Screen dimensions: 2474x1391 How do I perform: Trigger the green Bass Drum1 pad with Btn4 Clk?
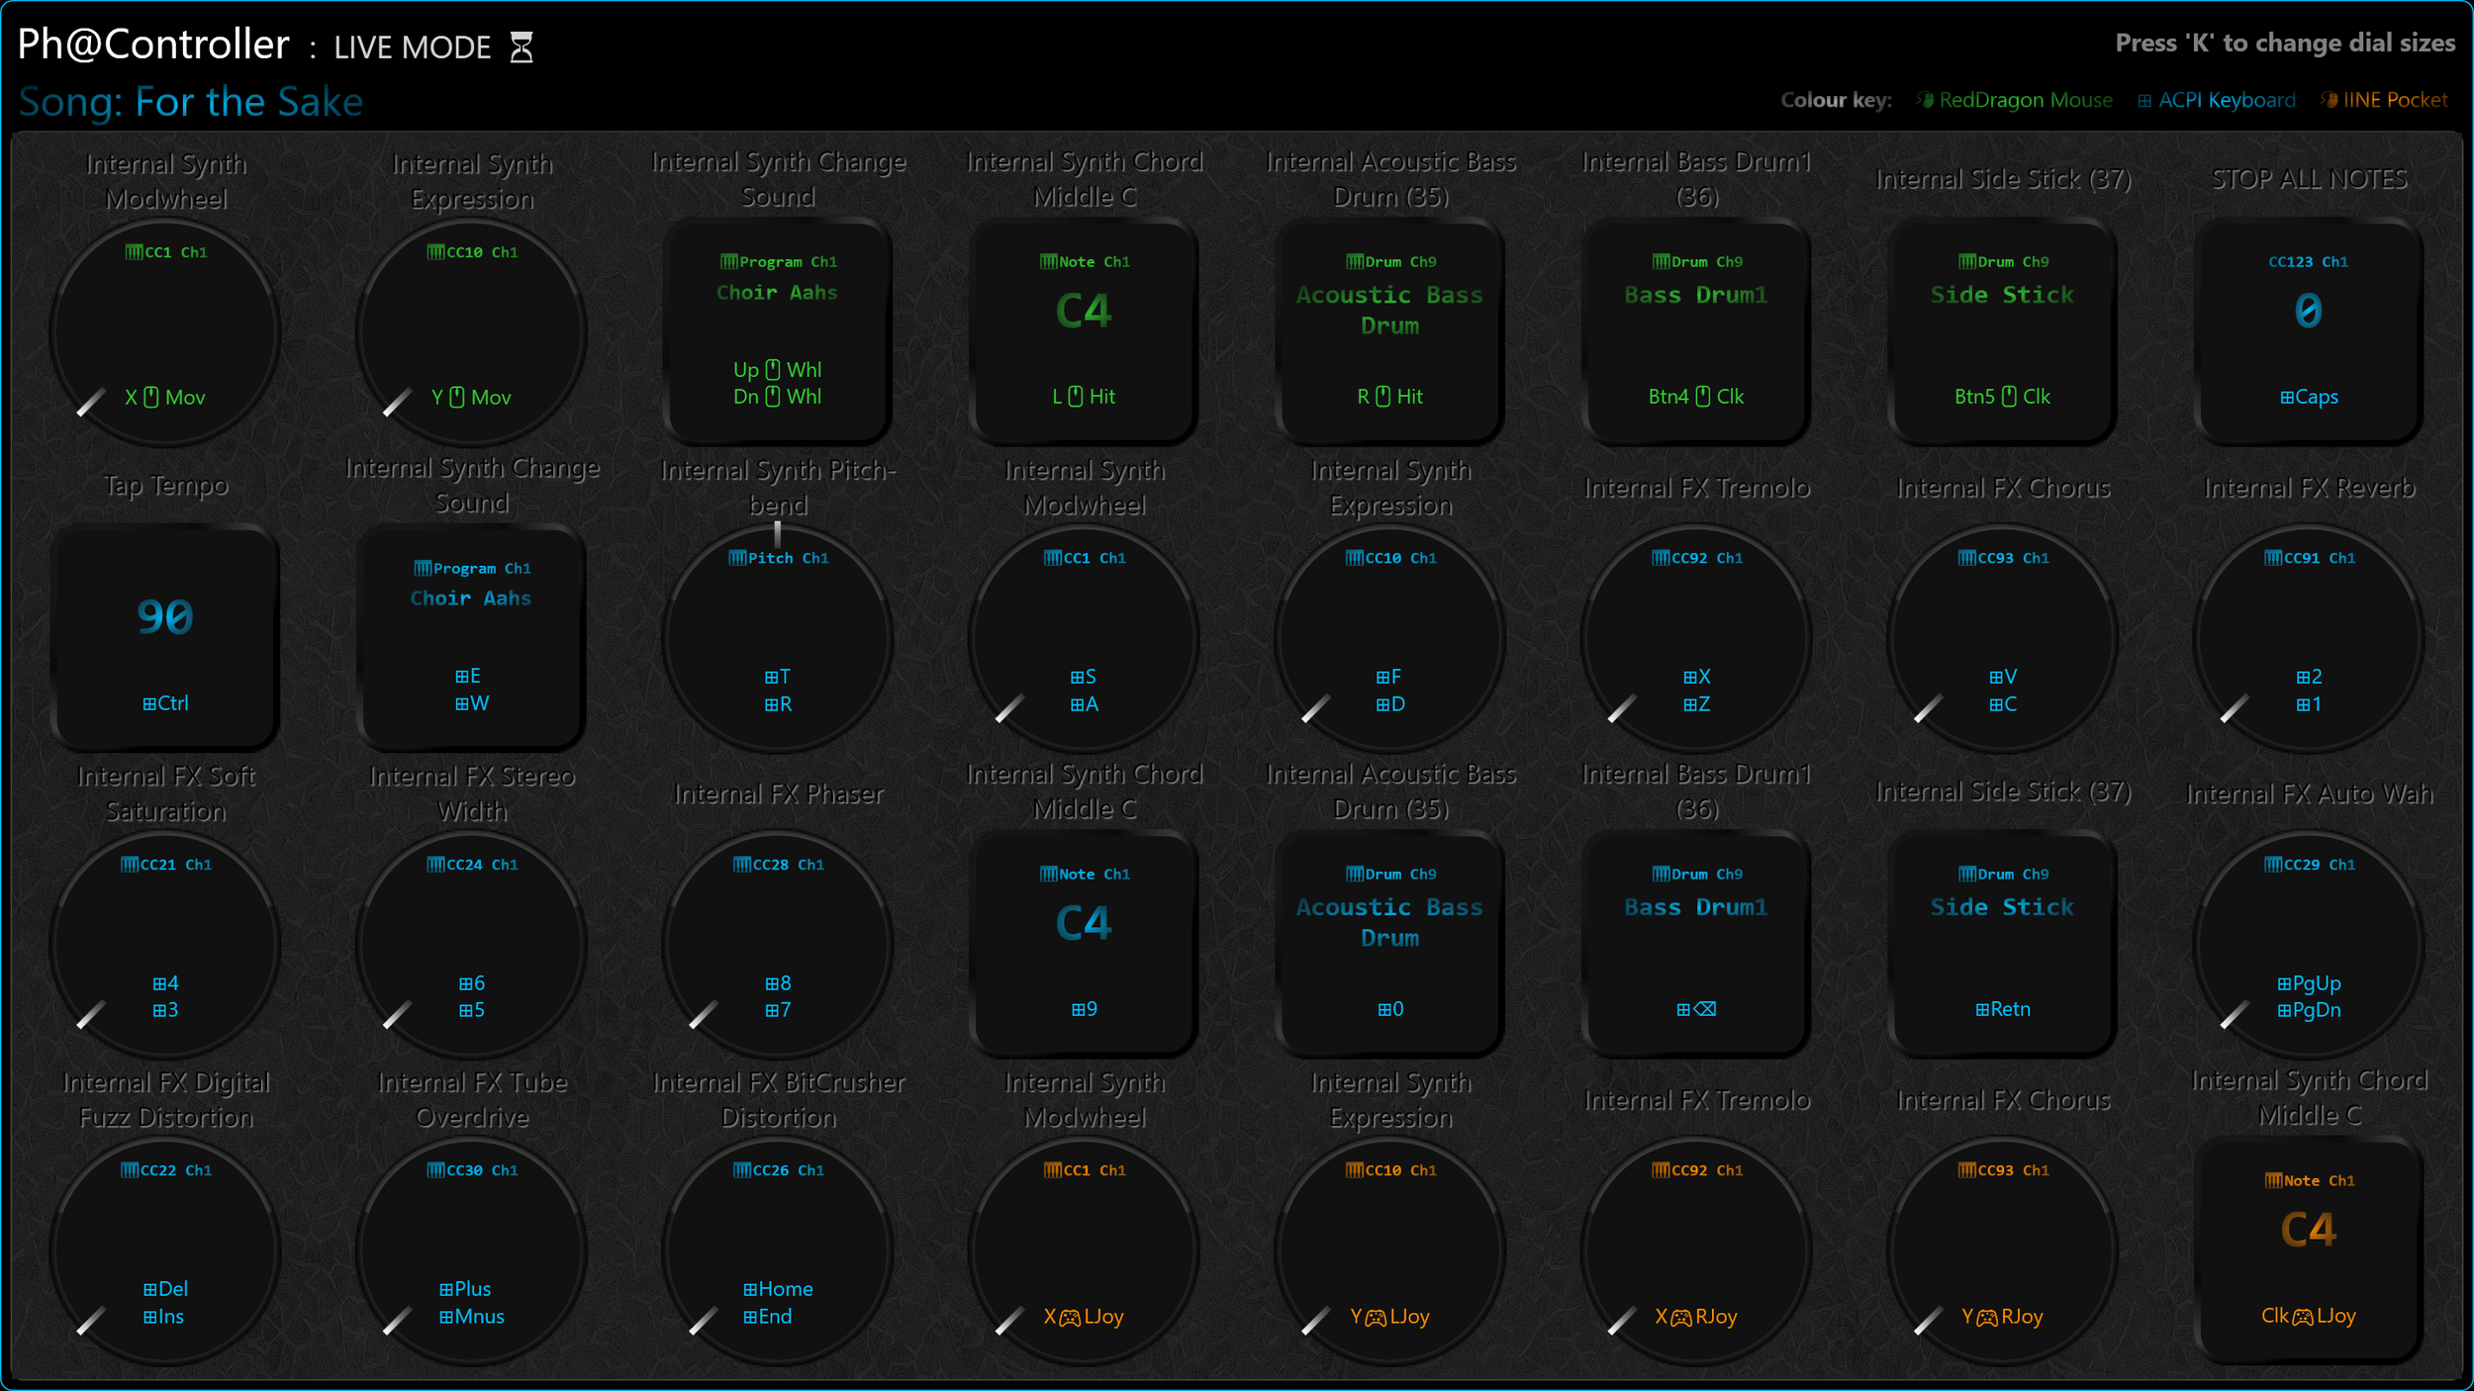[x=1697, y=333]
